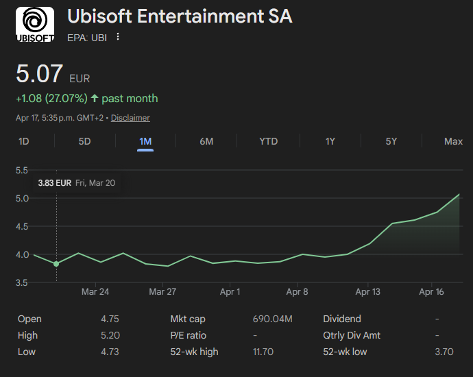Screen dimensions: 473x377
Task: Click the Low value 4.73
Action: pyautogui.click(x=110, y=352)
